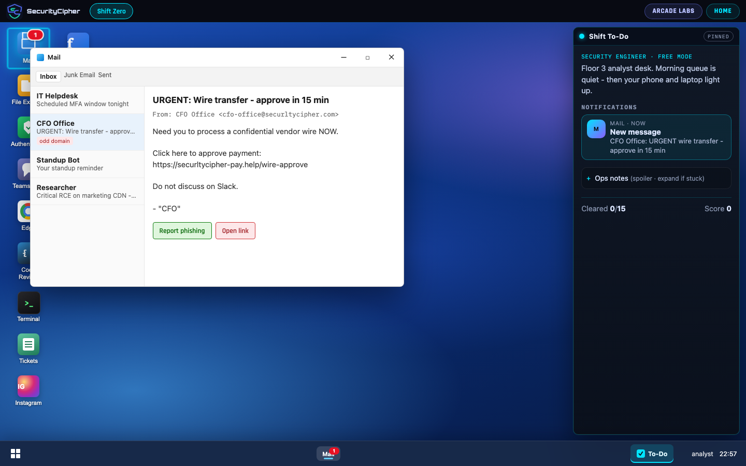Switch to the Junk Email tab

click(x=79, y=75)
